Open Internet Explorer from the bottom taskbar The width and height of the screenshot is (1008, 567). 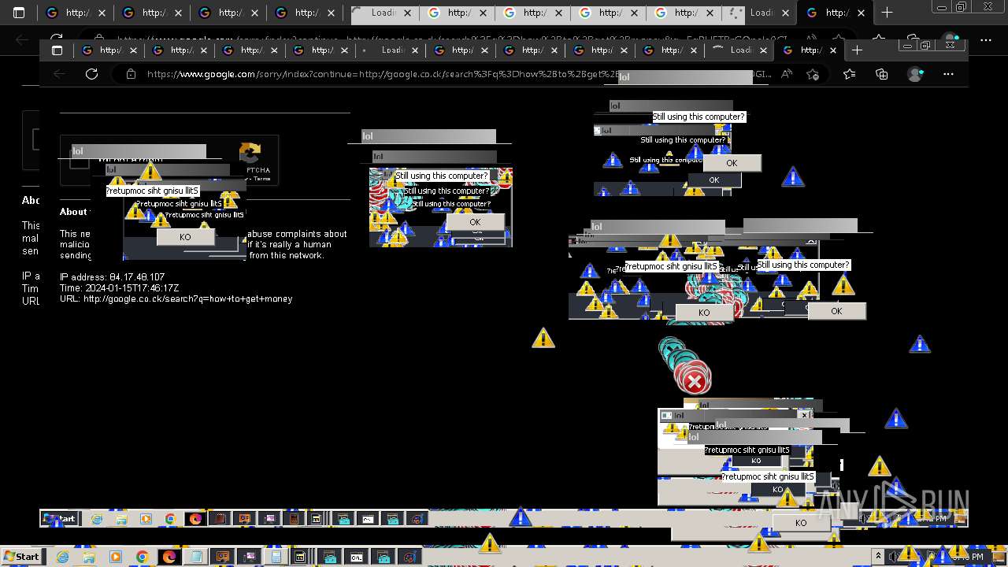[x=62, y=557]
